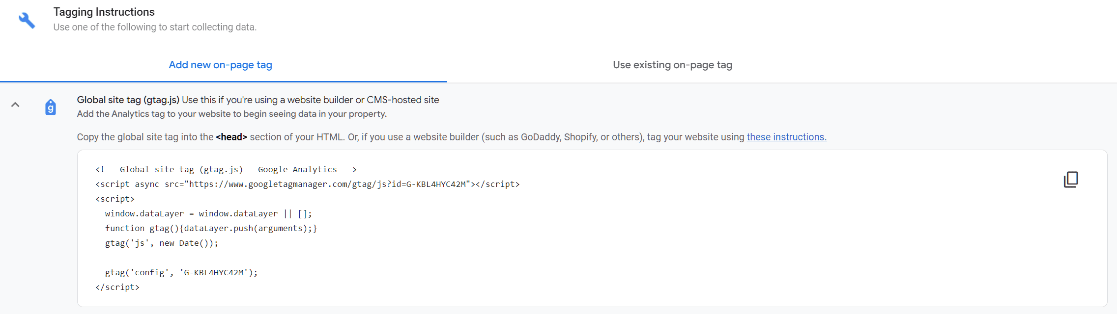Click the gtag.js tag icon
Screen dimensions: 1117x314
(x=51, y=107)
